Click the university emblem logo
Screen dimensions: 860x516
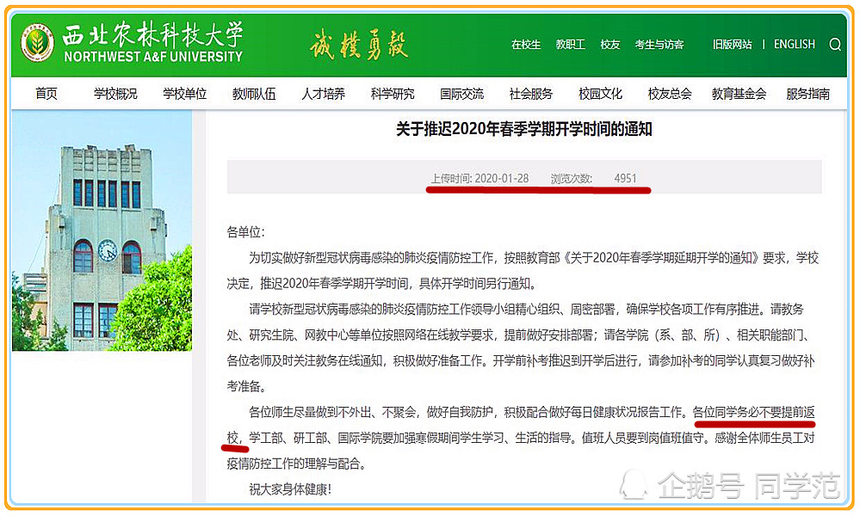(x=37, y=42)
